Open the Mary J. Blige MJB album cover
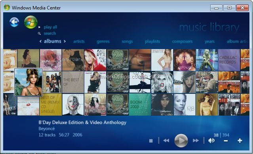Viewport: 253px width, 154px height. [185, 105]
